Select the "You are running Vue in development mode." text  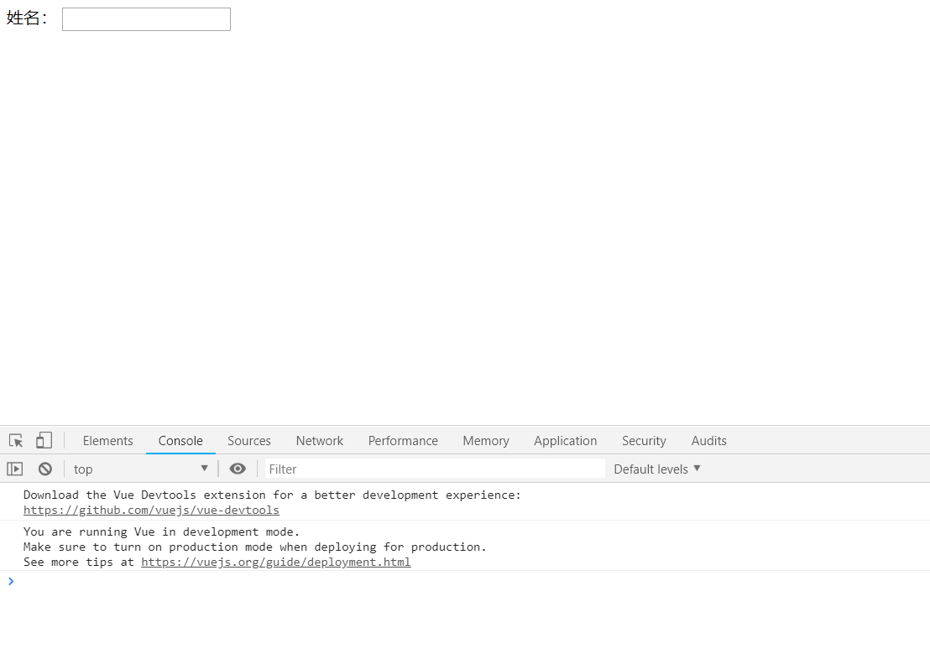coord(162,532)
